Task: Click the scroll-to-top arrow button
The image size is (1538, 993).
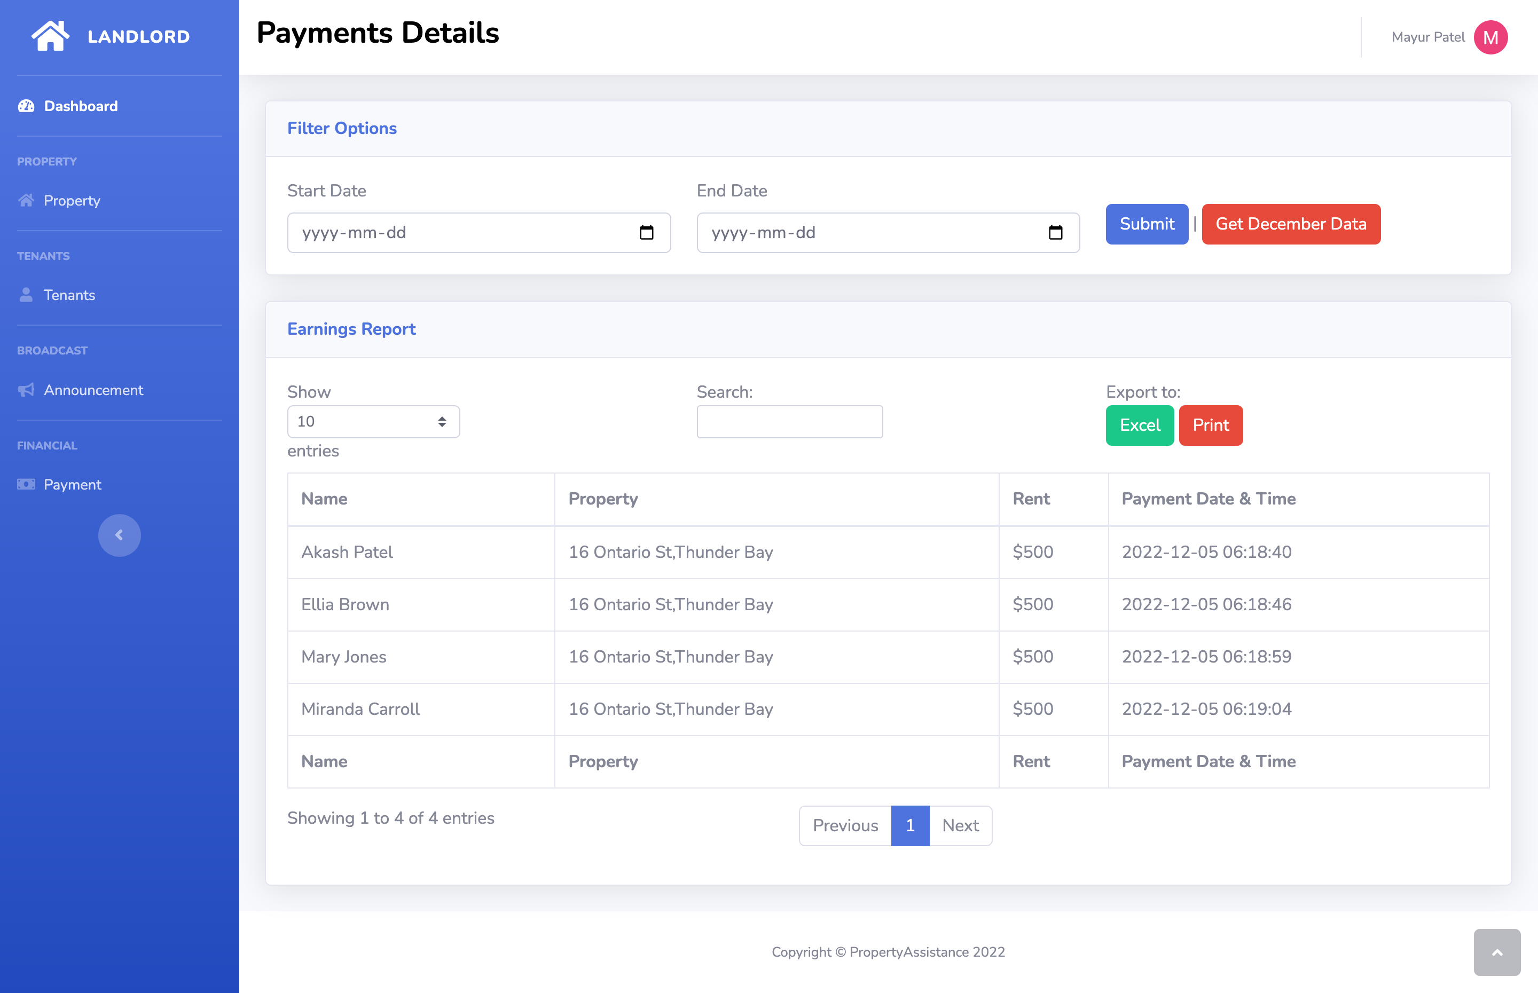Action: 1497,952
